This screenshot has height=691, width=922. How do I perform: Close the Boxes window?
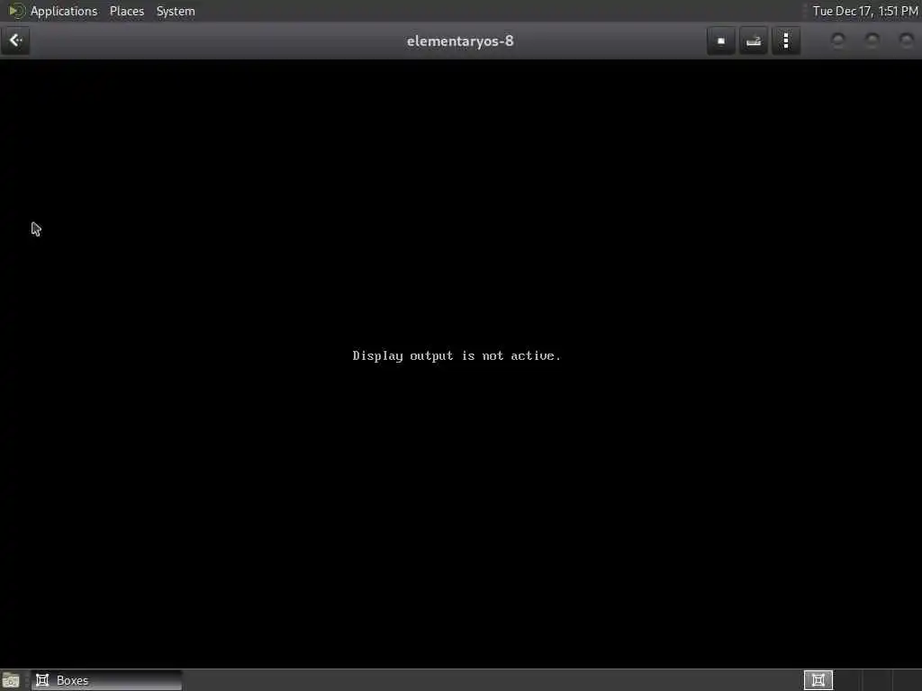906,40
